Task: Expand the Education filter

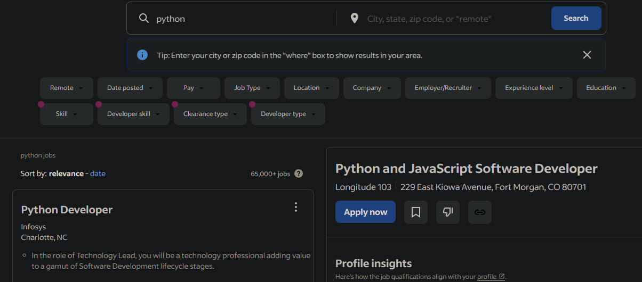Action: click(606, 88)
